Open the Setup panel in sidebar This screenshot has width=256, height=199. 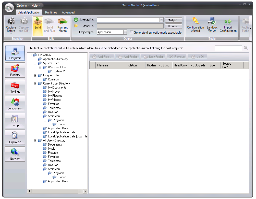[15, 120]
